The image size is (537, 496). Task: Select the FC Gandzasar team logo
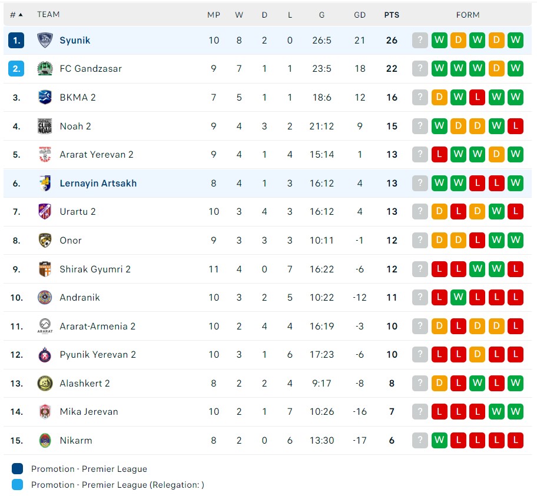coord(44,68)
